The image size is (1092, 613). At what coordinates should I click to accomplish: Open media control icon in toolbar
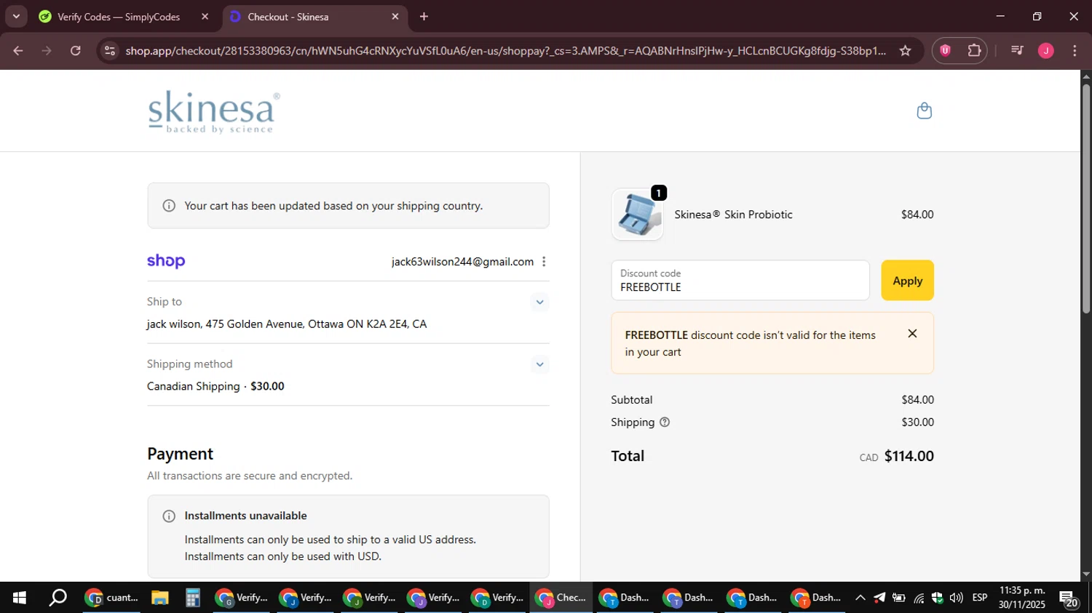[1017, 51]
